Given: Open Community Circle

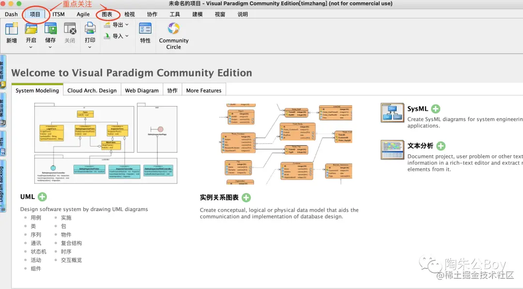Looking at the screenshot, I should pos(173,29).
